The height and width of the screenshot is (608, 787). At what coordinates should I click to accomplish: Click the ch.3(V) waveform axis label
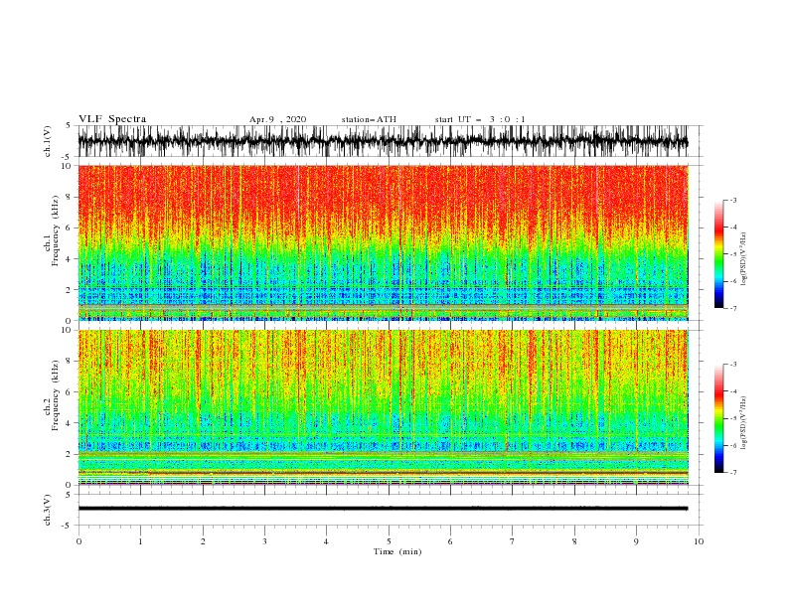point(48,510)
